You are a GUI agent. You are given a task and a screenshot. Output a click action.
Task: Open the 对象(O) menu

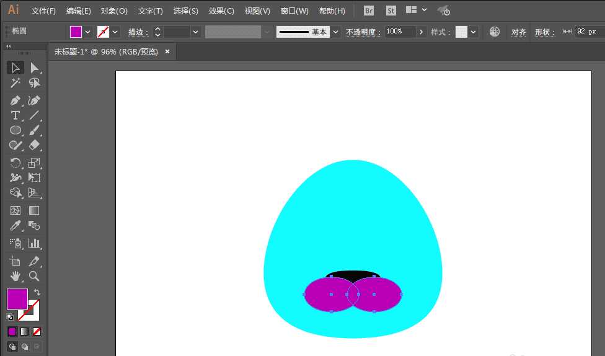click(x=114, y=11)
